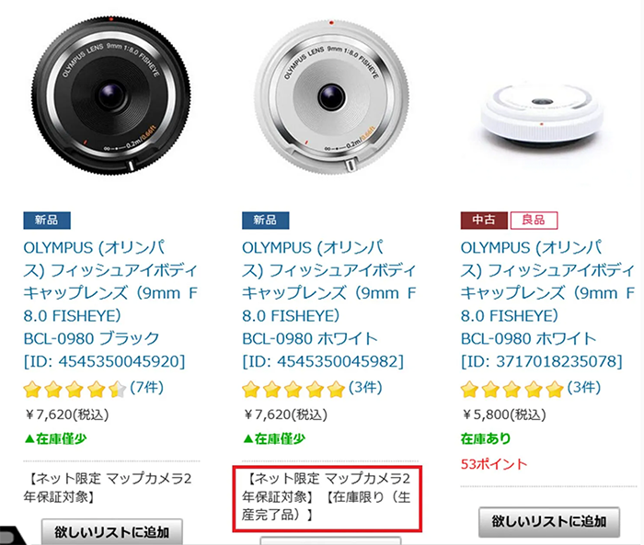Click star rating of new white lens

(x=293, y=389)
